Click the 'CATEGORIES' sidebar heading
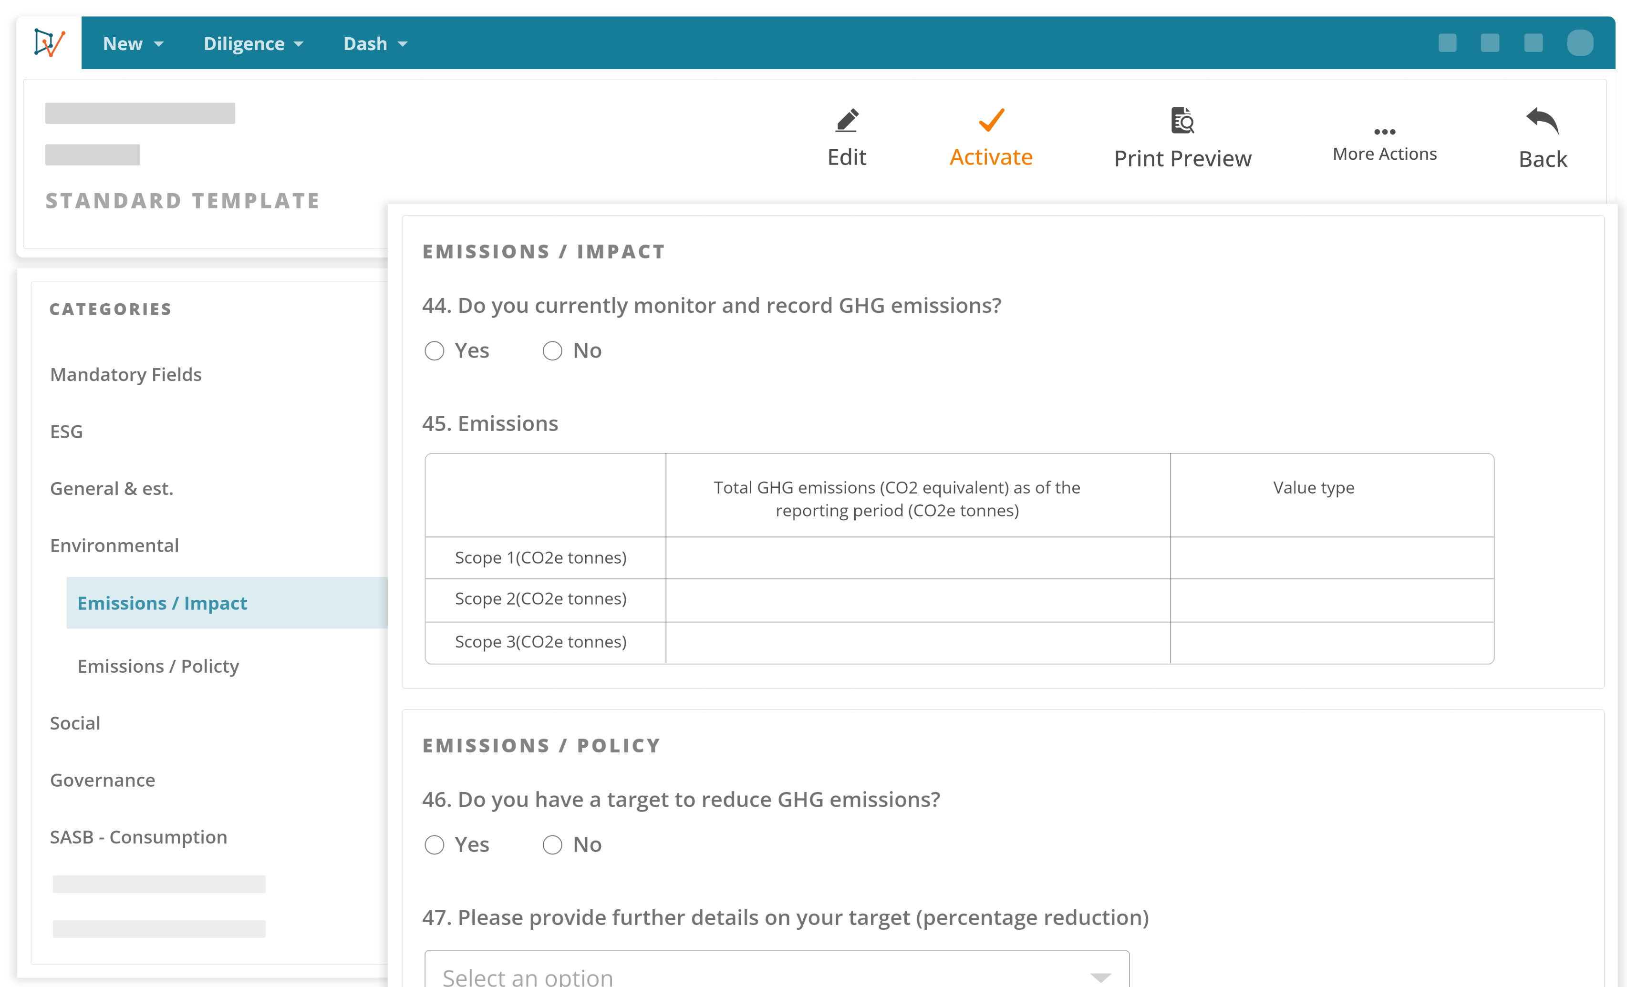The image size is (1627, 987). [x=110, y=309]
